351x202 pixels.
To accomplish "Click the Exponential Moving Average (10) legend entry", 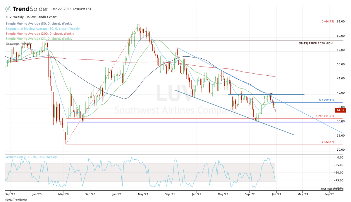I will 42,29.
